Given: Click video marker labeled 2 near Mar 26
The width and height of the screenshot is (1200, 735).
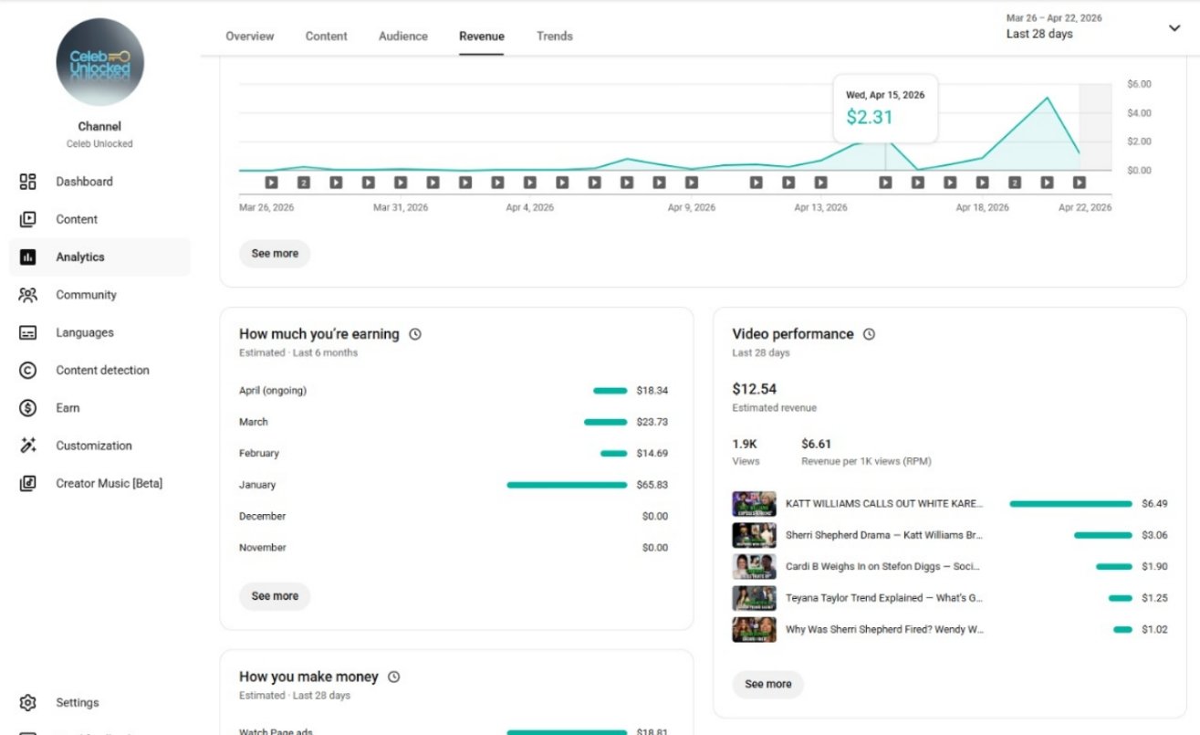Looking at the screenshot, I should click(x=304, y=183).
